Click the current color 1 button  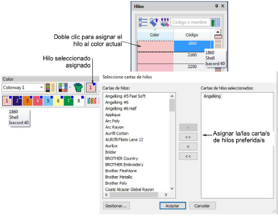91,88
